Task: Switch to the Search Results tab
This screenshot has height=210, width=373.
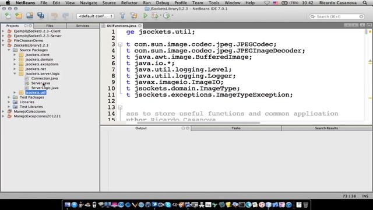Action: [x=326, y=128]
